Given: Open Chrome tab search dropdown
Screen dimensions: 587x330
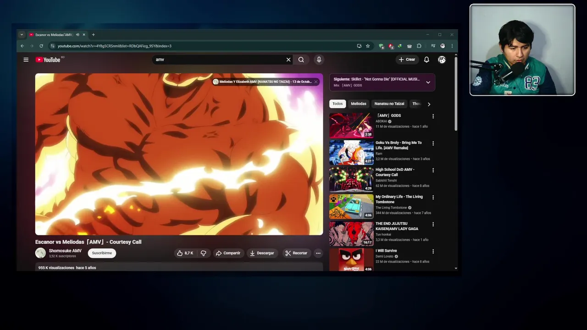Looking at the screenshot, I should coord(22,35).
